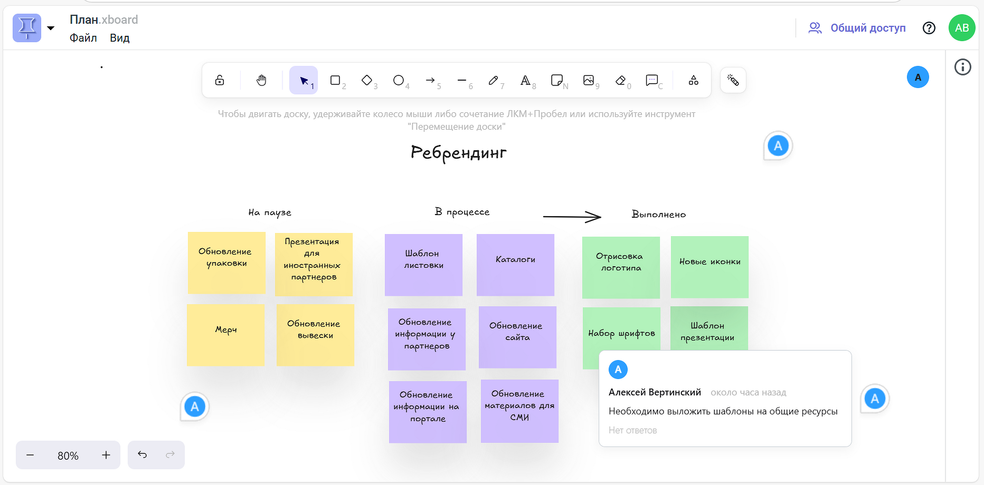Image resolution: width=984 pixels, height=485 pixels.
Task: Select the line tool
Action: coord(462,80)
